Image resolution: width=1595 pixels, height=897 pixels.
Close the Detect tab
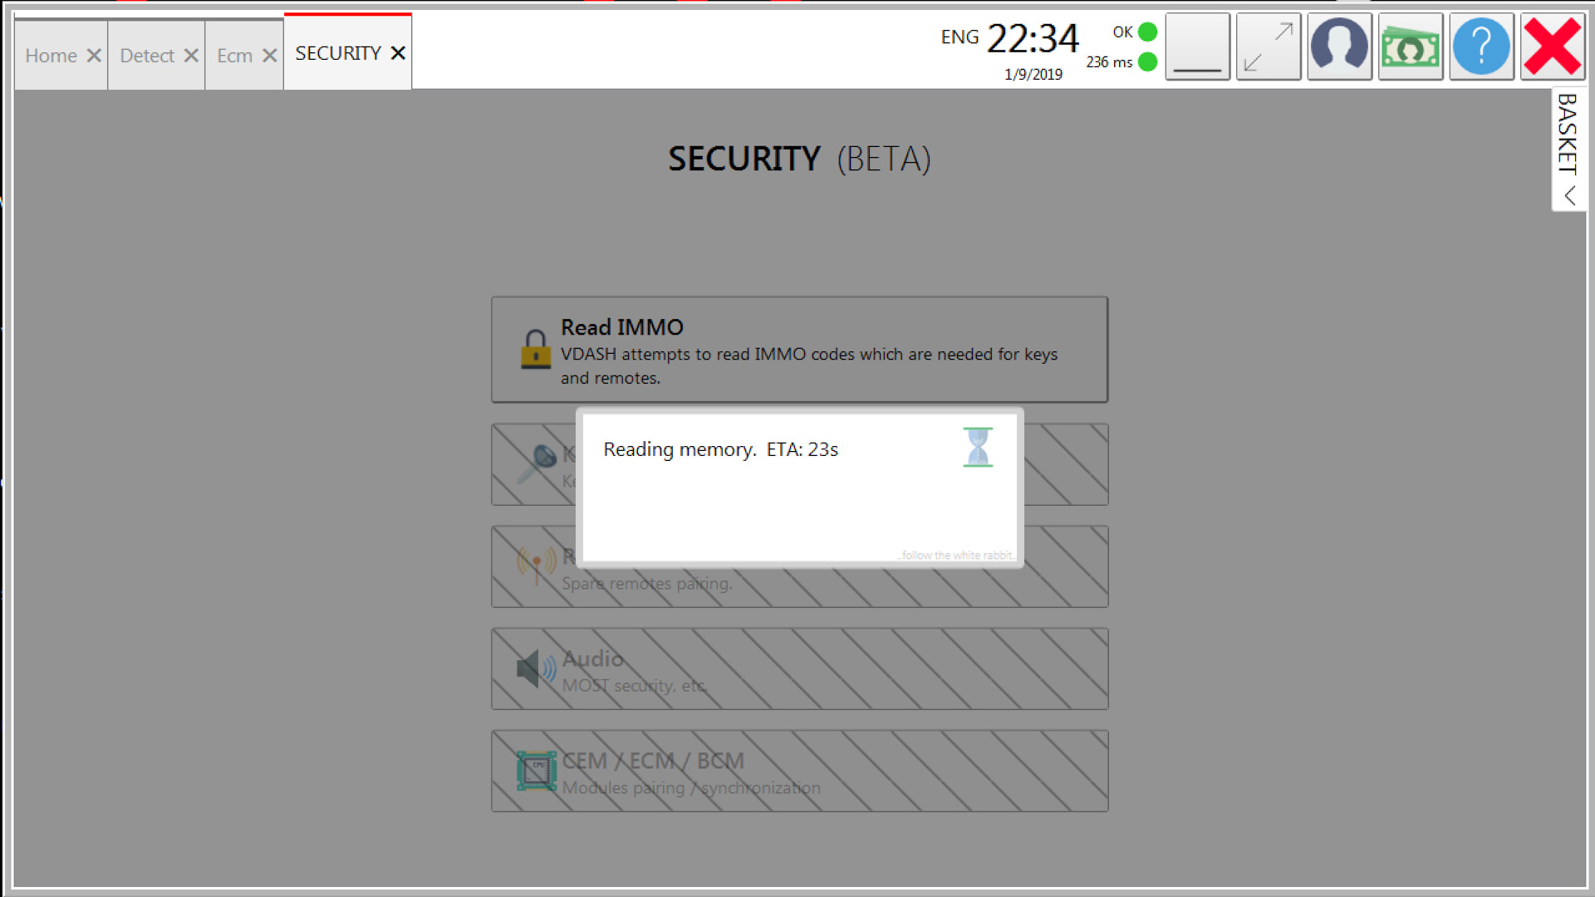click(191, 56)
